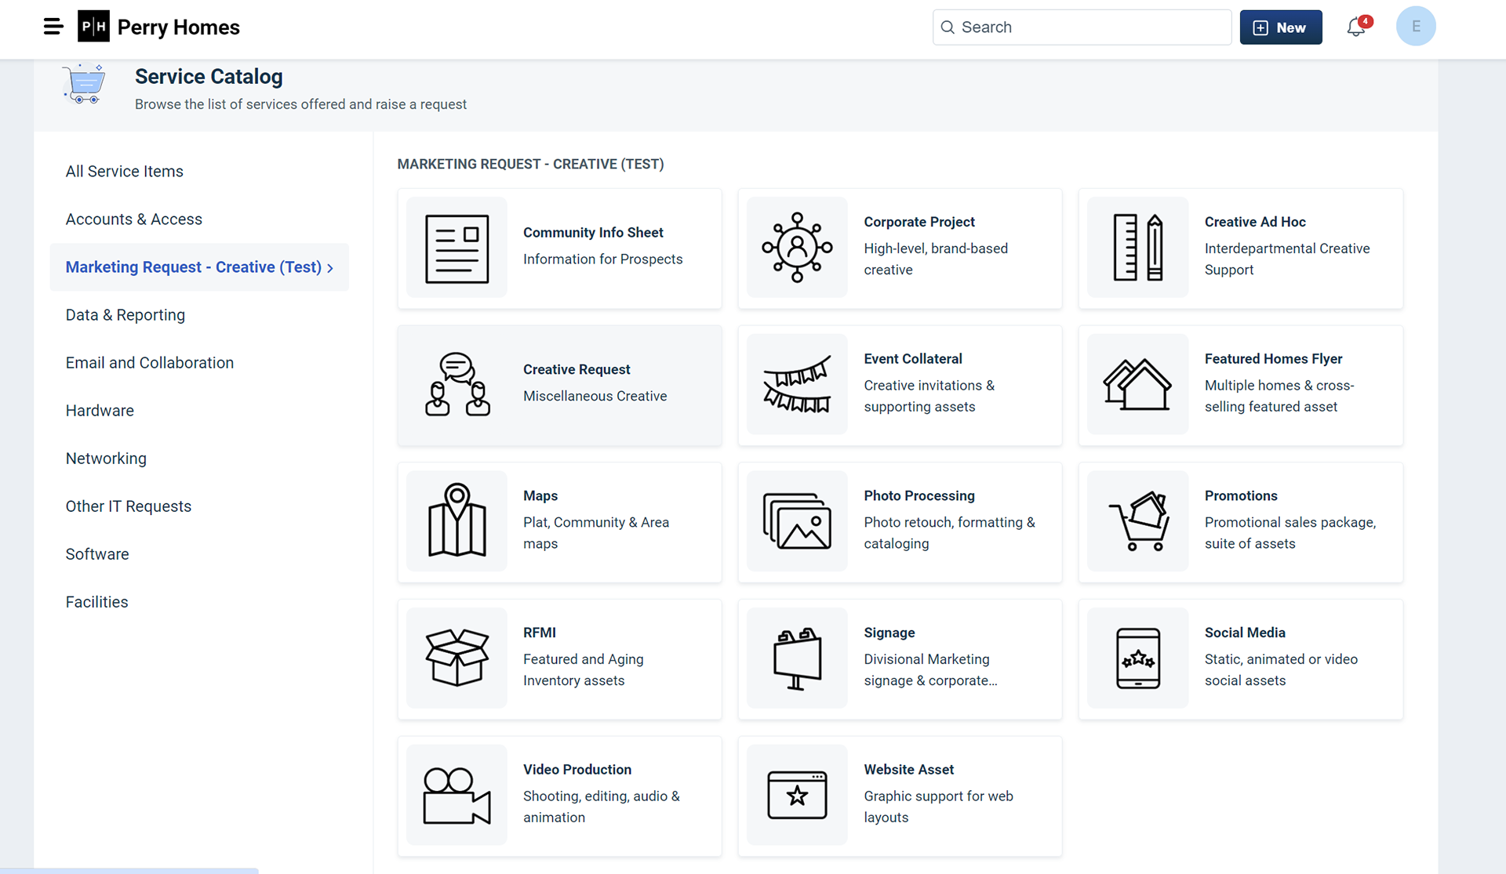Click the Photo Processing pictures icon
Screen dimensions: 1506x874
pos(797,520)
